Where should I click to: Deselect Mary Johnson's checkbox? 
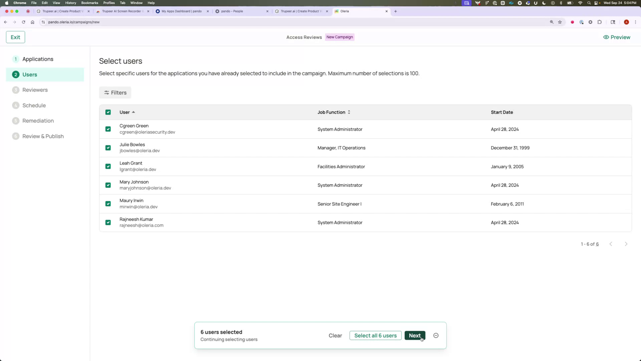click(x=108, y=185)
